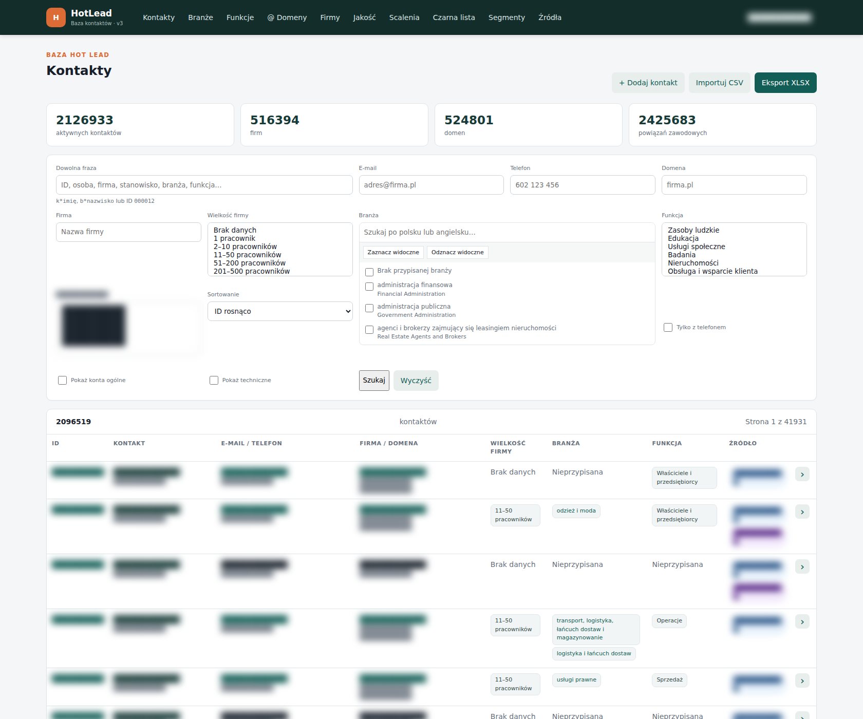Open Kontakty menu item
Image resolution: width=863 pixels, height=719 pixels.
159,17
